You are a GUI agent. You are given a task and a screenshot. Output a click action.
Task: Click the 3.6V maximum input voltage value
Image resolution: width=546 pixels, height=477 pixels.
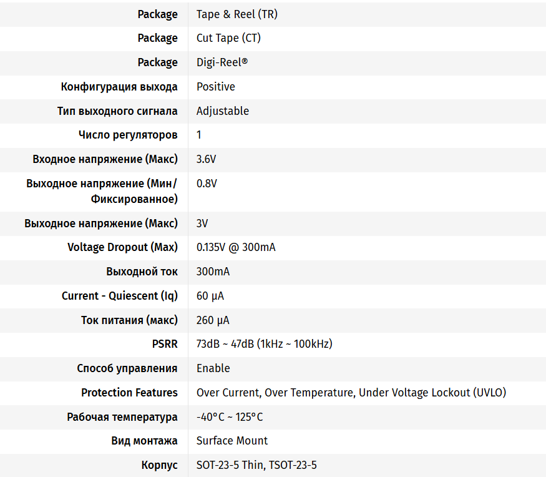click(206, 159)
